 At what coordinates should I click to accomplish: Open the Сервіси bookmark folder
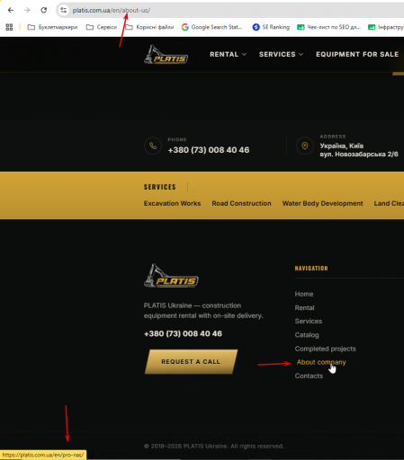point(102,27)
